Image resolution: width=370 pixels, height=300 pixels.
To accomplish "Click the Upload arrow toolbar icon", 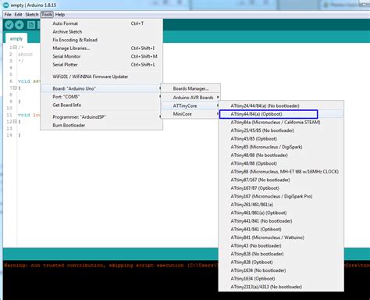I will pyautogui.click(x=20, y=25).
